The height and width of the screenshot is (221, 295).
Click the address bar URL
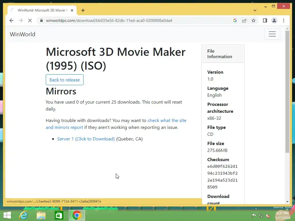109,20
